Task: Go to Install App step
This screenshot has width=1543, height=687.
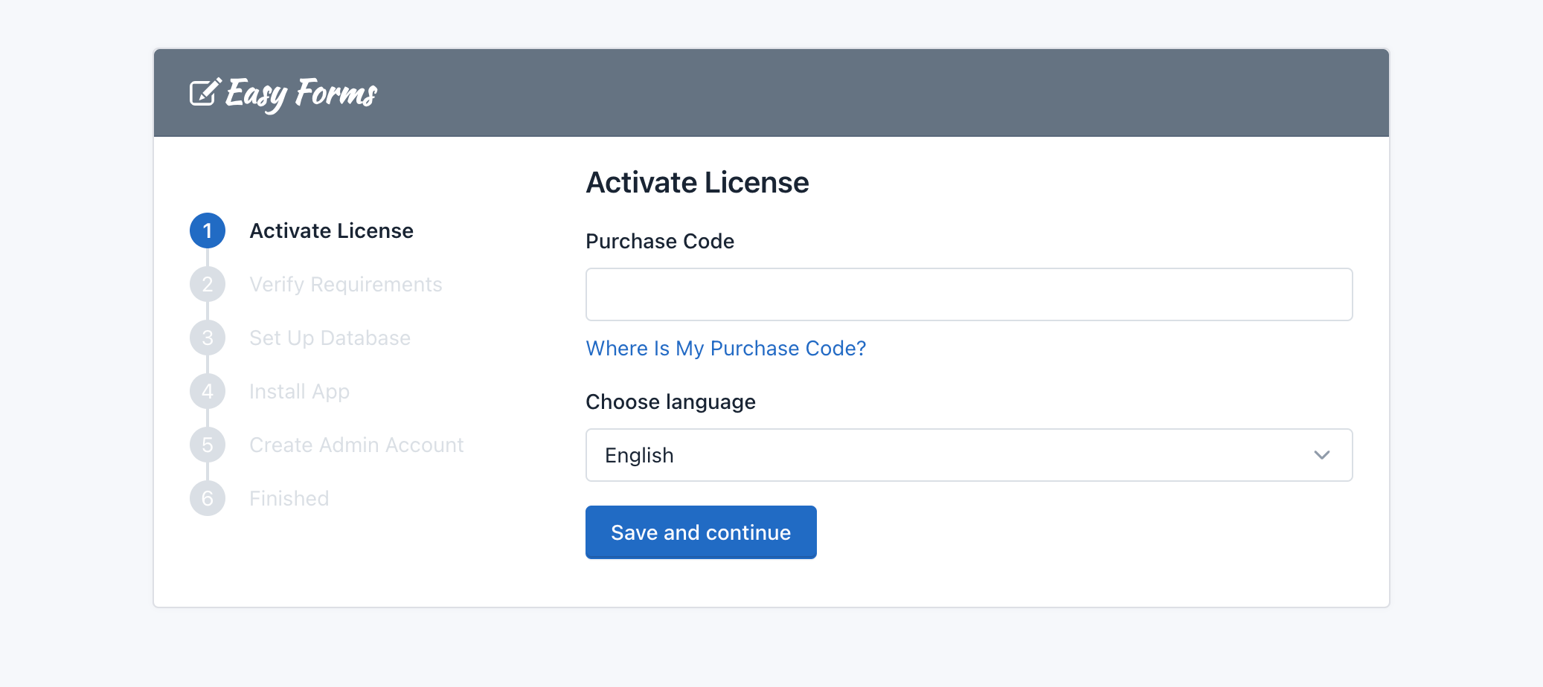Action: (x=300, y=391)
